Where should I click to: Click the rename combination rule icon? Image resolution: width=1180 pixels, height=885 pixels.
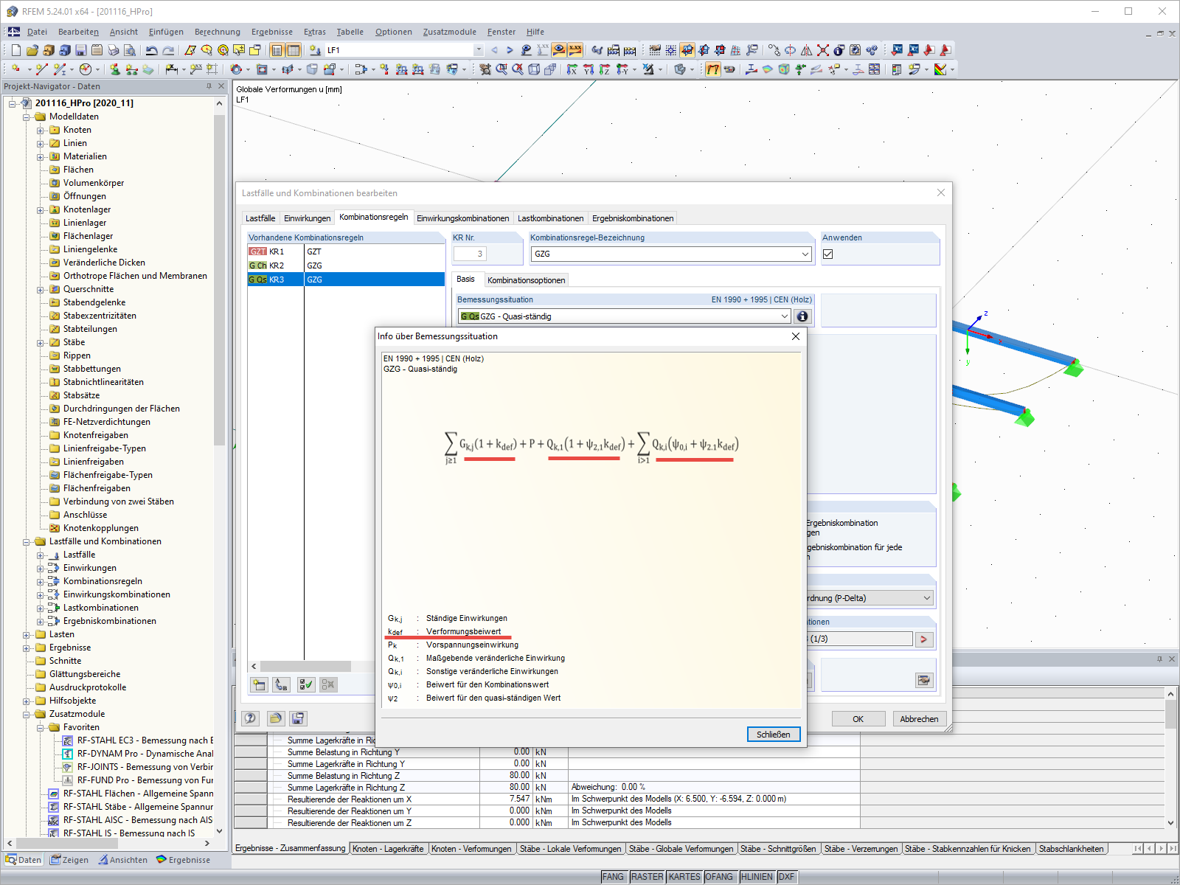pos(281,684)
